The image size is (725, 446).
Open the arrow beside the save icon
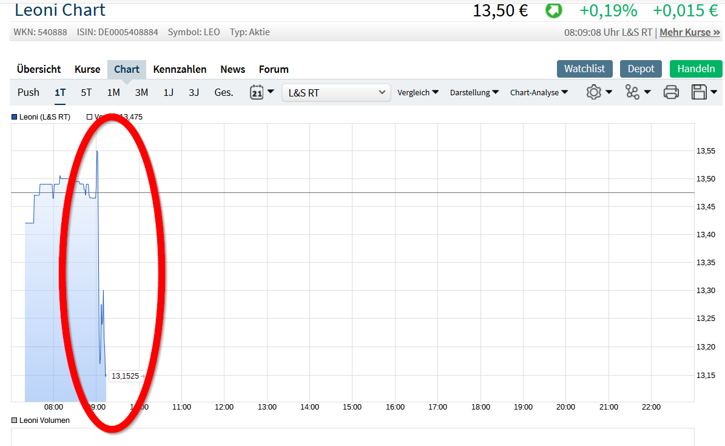point(714,92)
